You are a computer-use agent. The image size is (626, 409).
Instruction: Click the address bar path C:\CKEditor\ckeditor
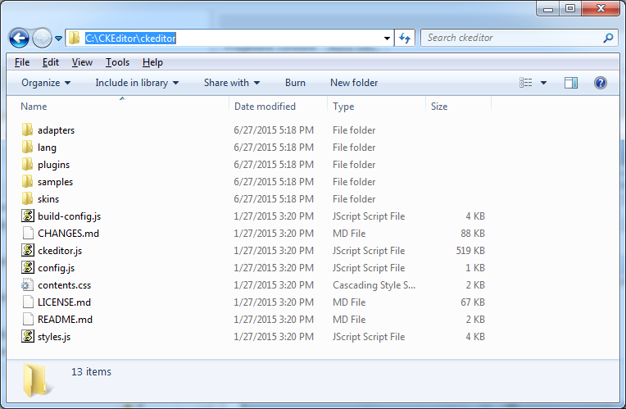click(x=130, y=39)
